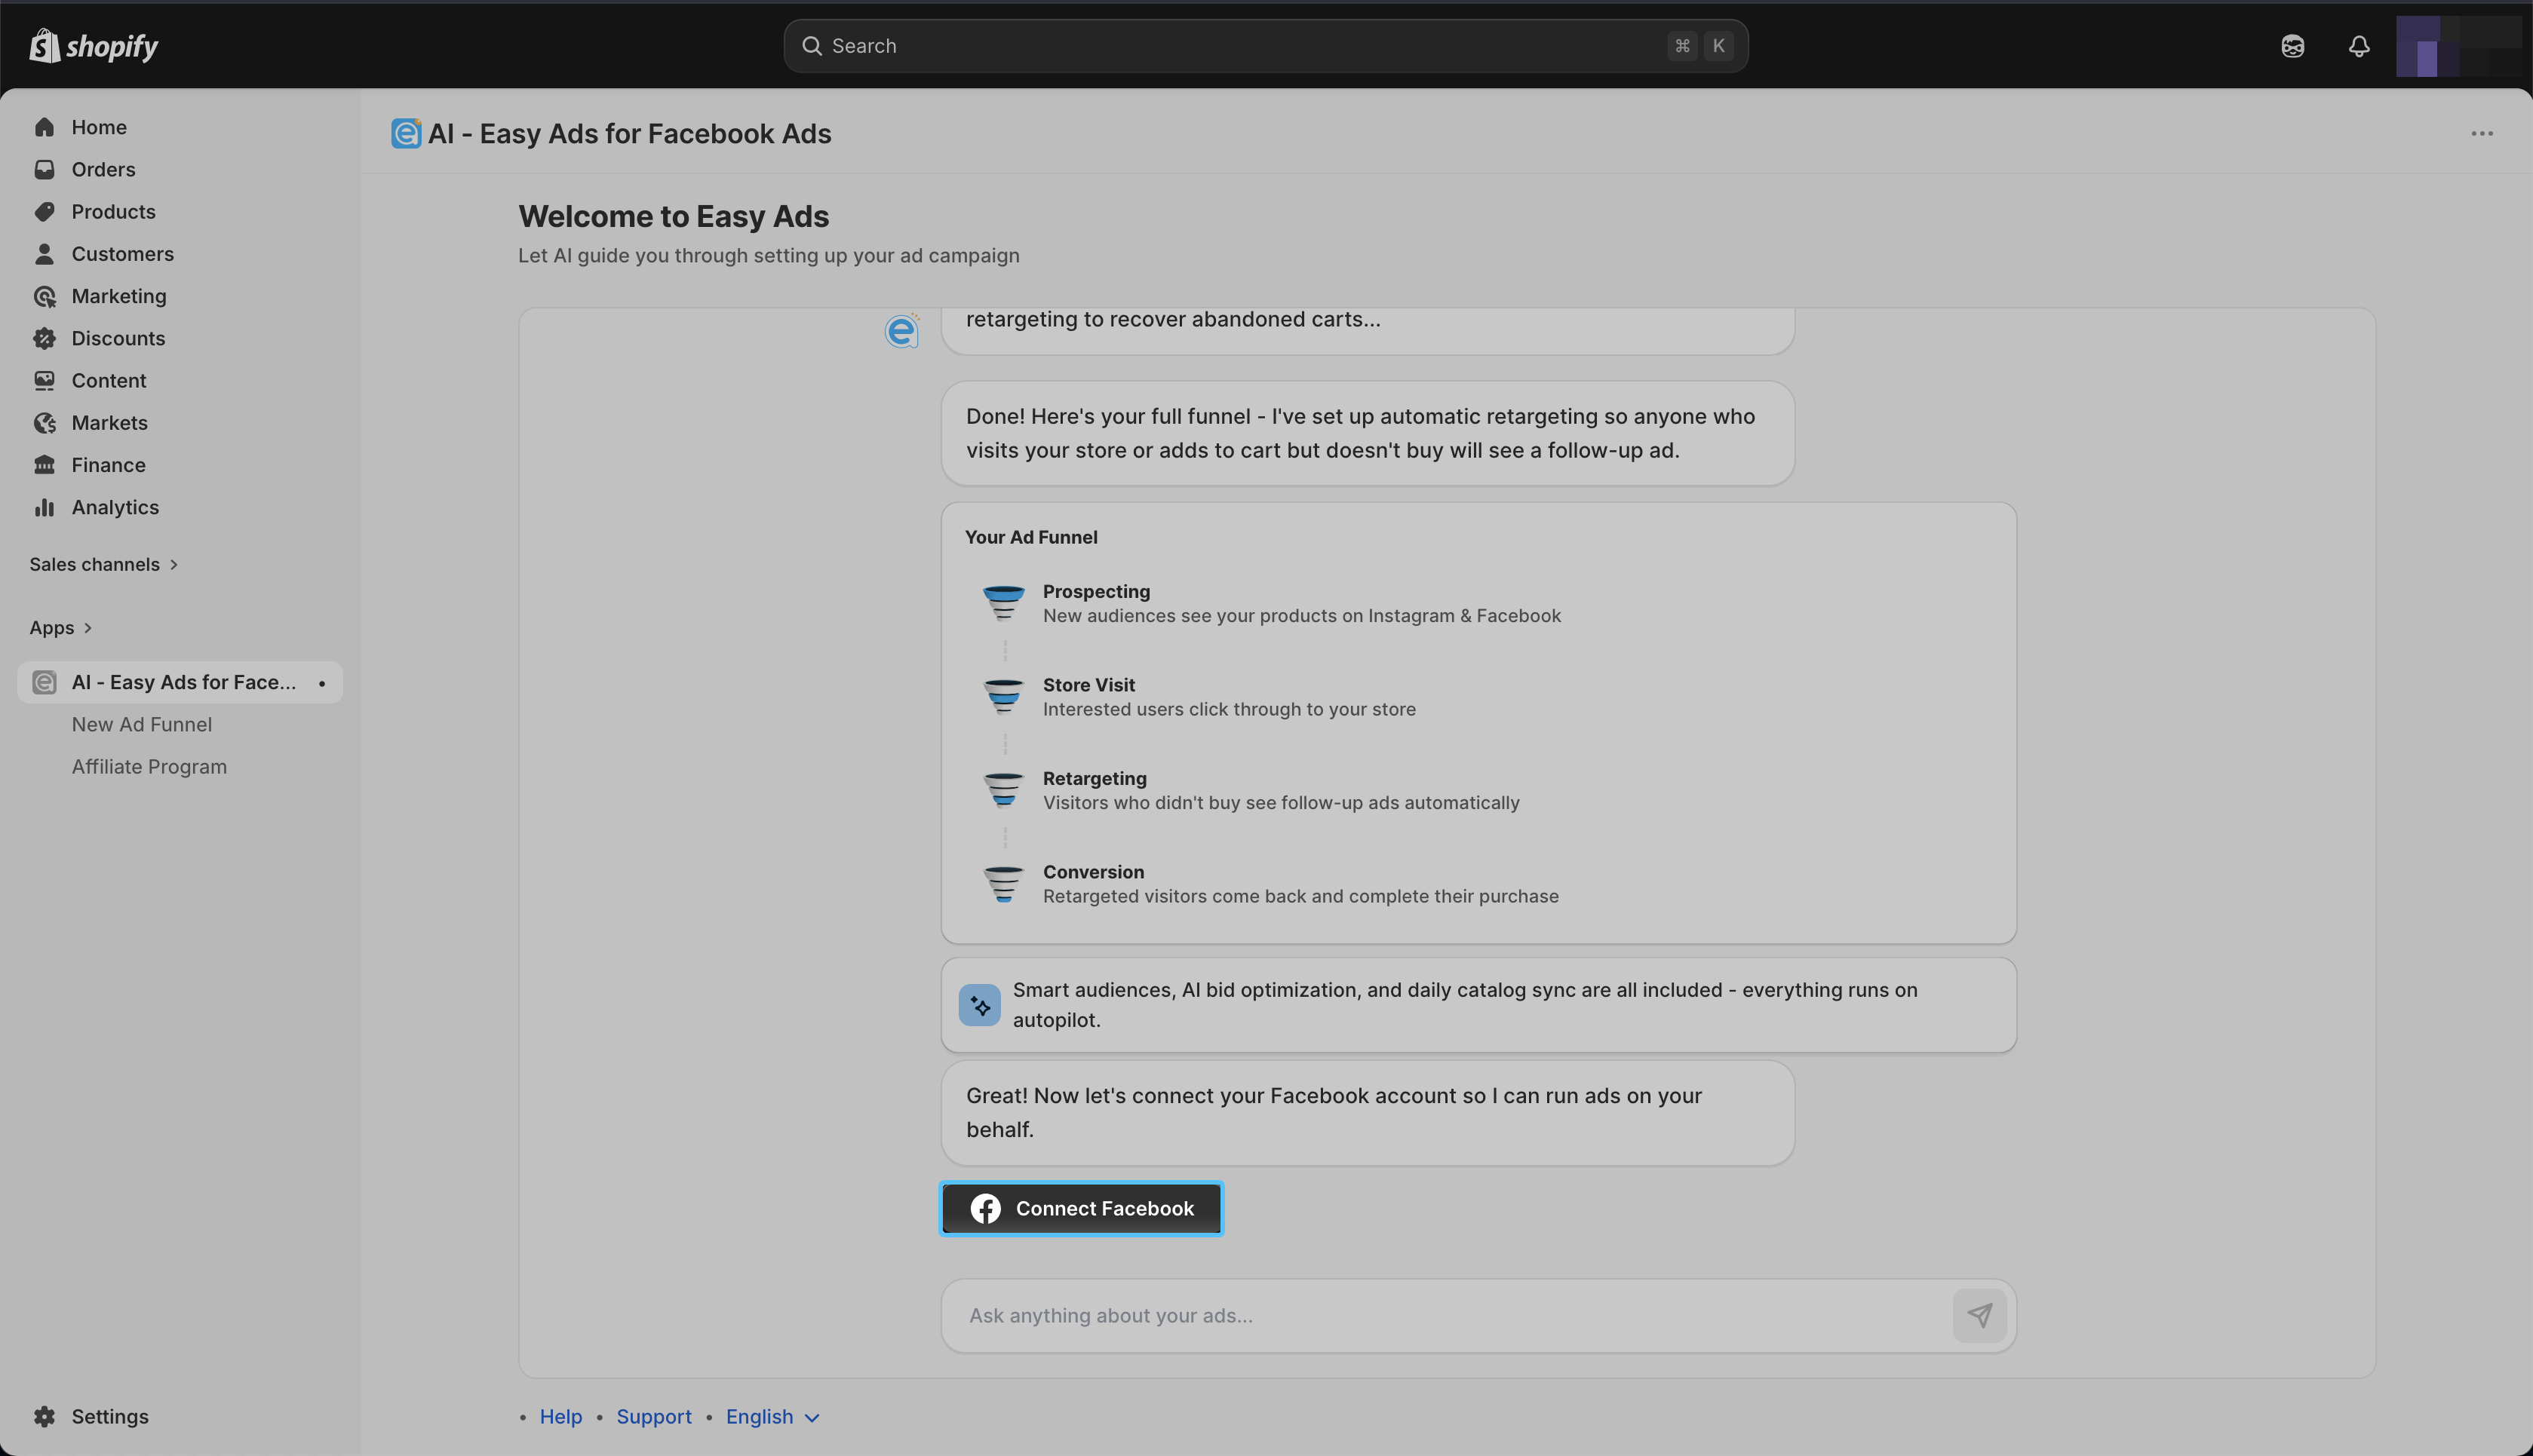This screenshot has width=2533, height=1456.
Task: Open Settings from the sidebar
Action: (109, 1416)
